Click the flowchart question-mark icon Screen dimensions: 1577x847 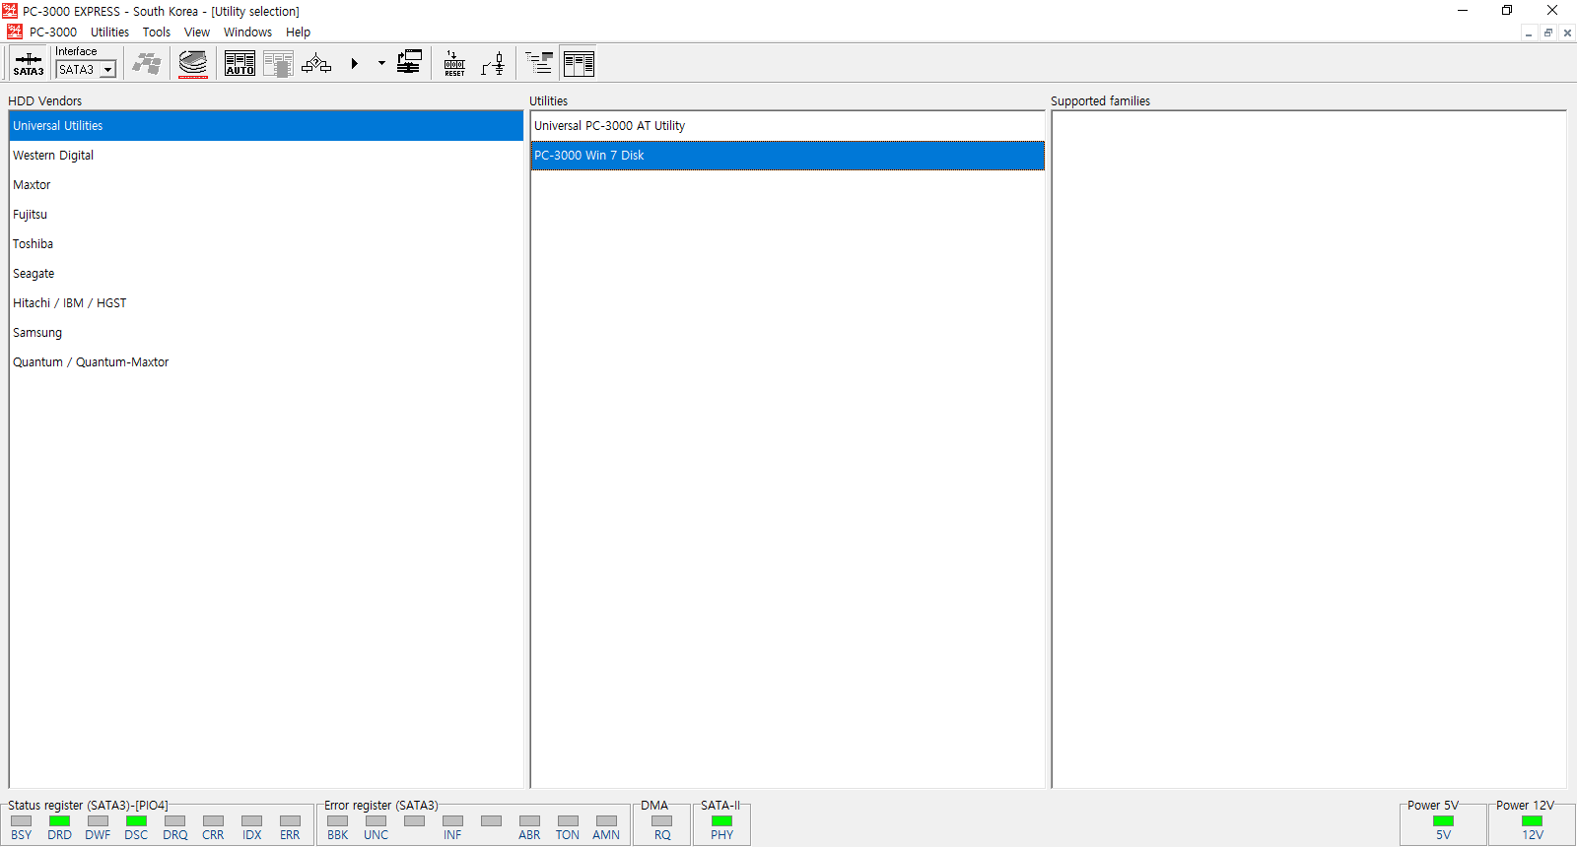pos(316,63)
